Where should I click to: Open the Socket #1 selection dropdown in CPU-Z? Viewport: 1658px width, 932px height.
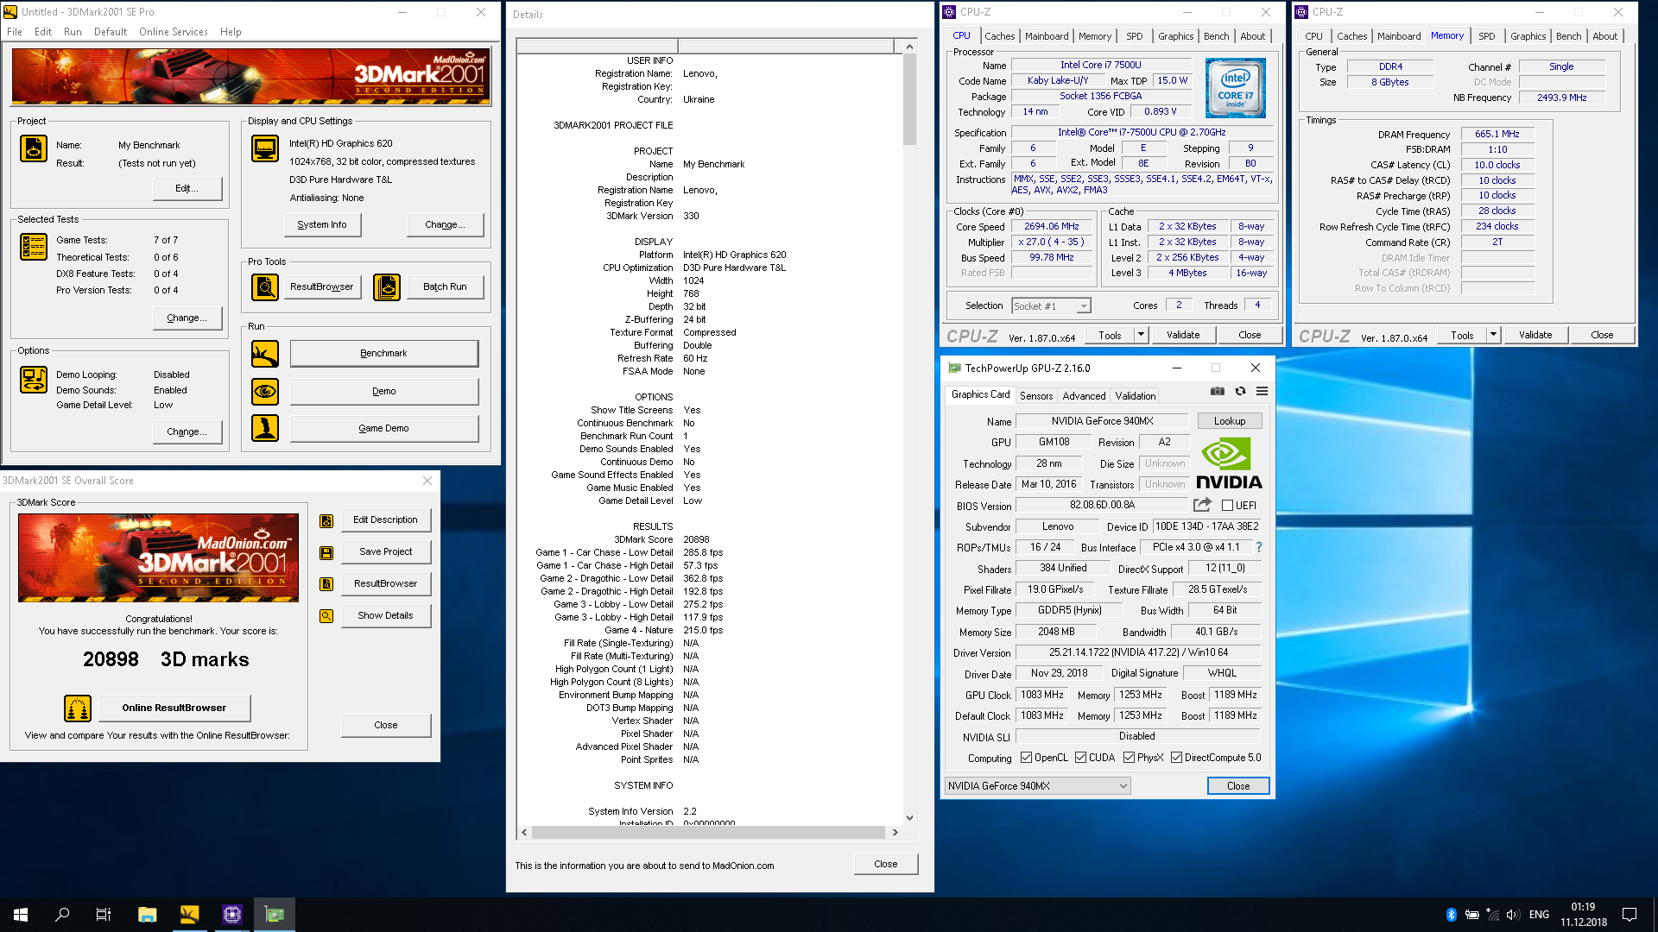[1083, 306]
